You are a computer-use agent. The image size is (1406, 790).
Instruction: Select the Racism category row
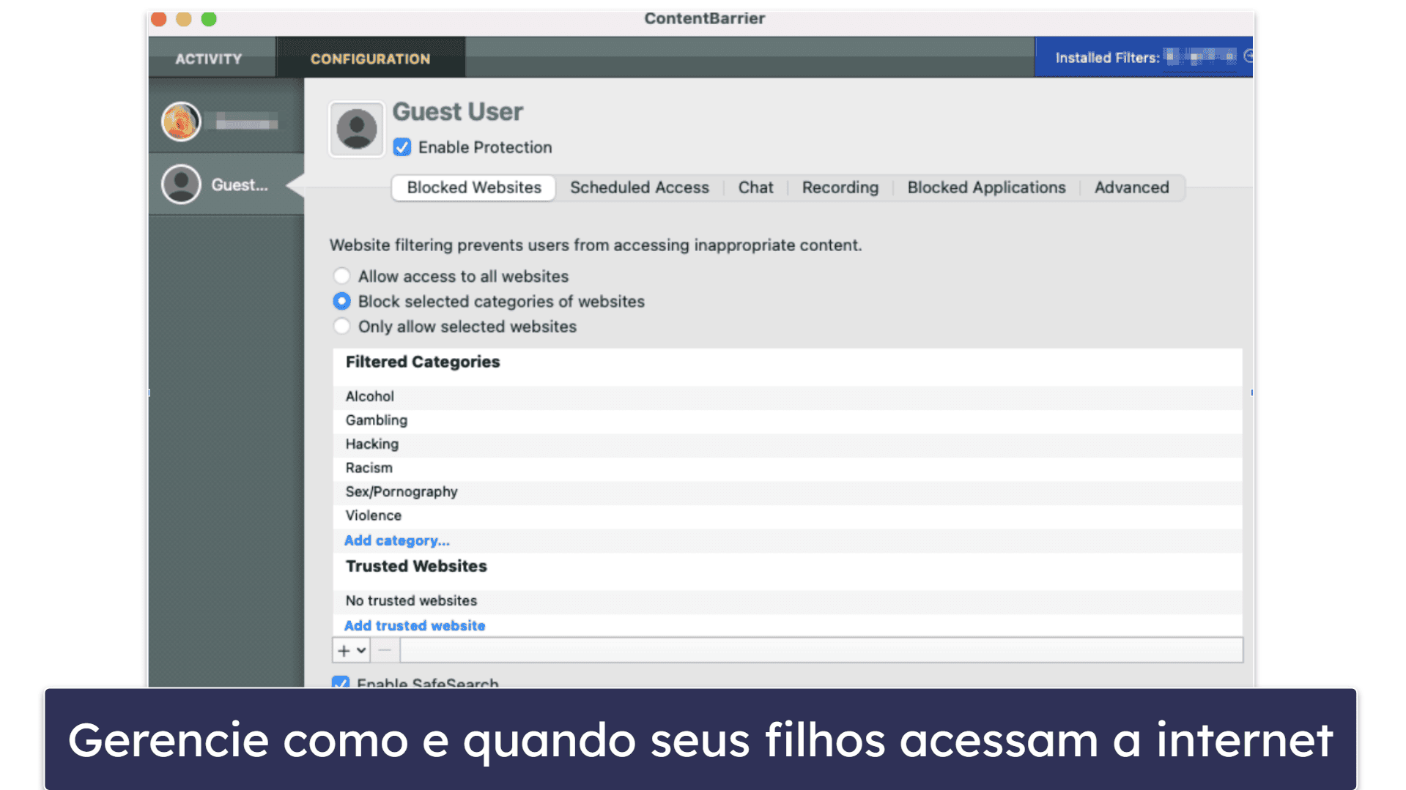click(x=788, y=468)
